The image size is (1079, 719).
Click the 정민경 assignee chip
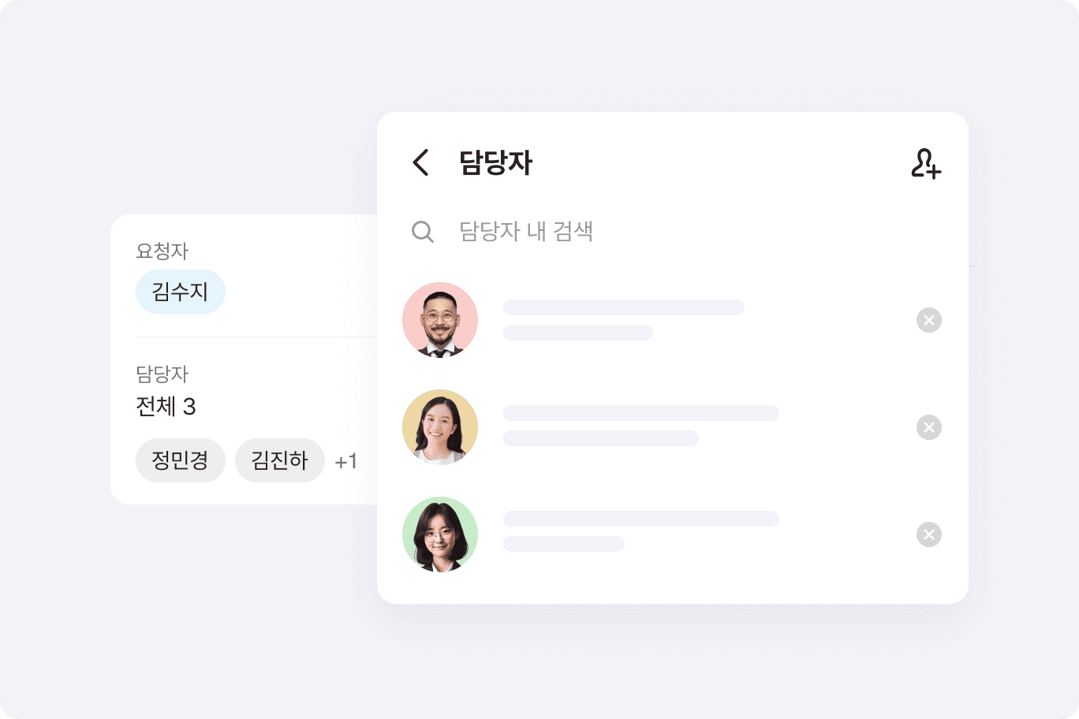[x=181, y=460]
